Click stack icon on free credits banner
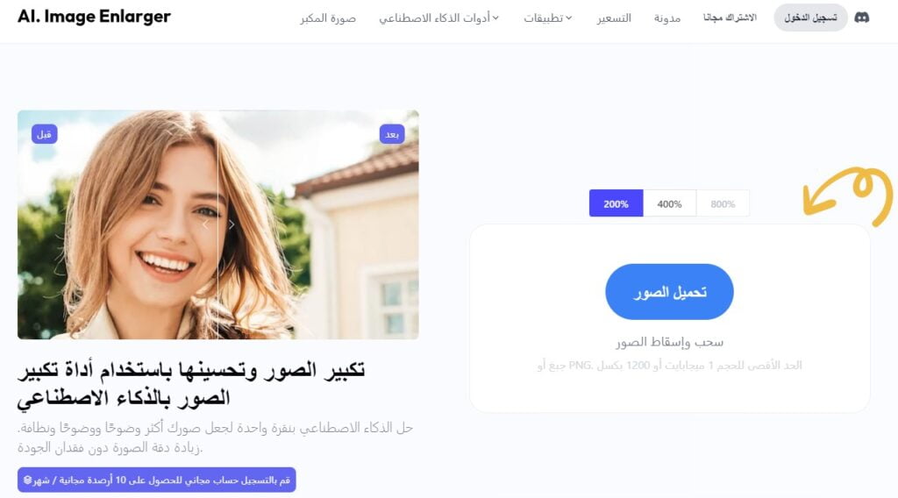The image size is (898, 498). click(27, 480)
